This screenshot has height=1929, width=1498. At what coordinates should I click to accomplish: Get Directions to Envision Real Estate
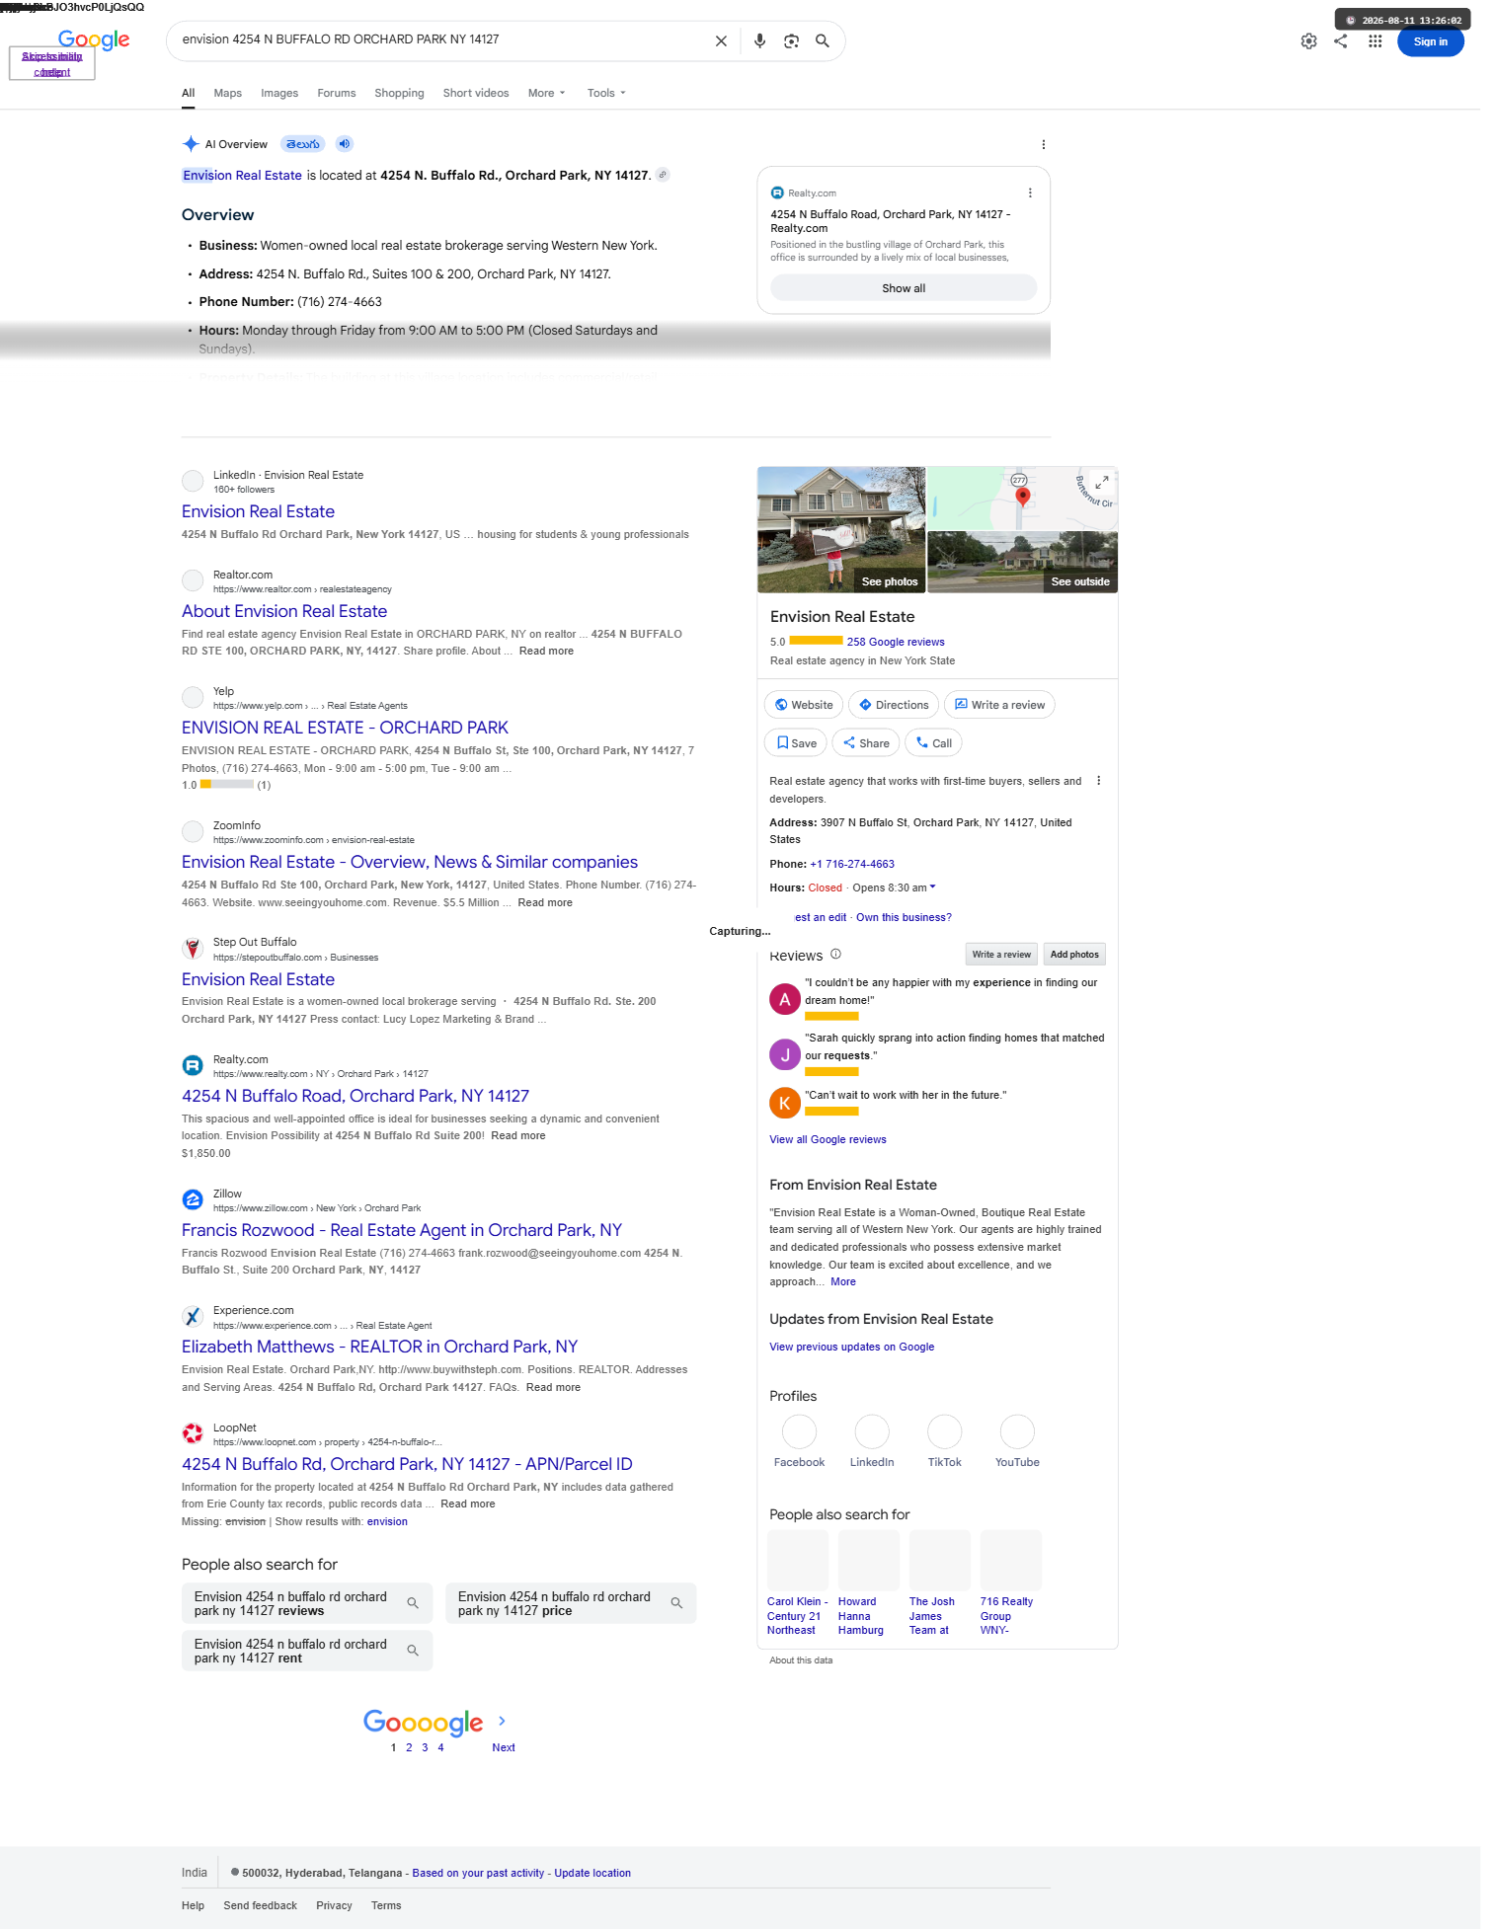[x=894, y=705]
